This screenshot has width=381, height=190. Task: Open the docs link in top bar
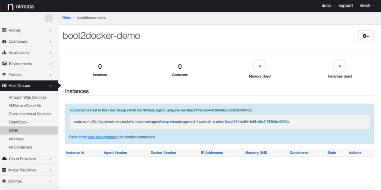point(326,6)
